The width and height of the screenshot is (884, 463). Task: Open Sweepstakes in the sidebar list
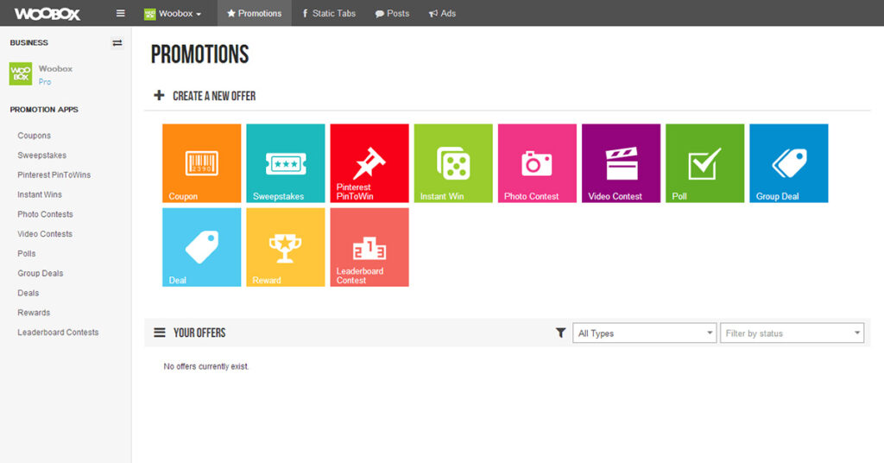tap(41, 155)
